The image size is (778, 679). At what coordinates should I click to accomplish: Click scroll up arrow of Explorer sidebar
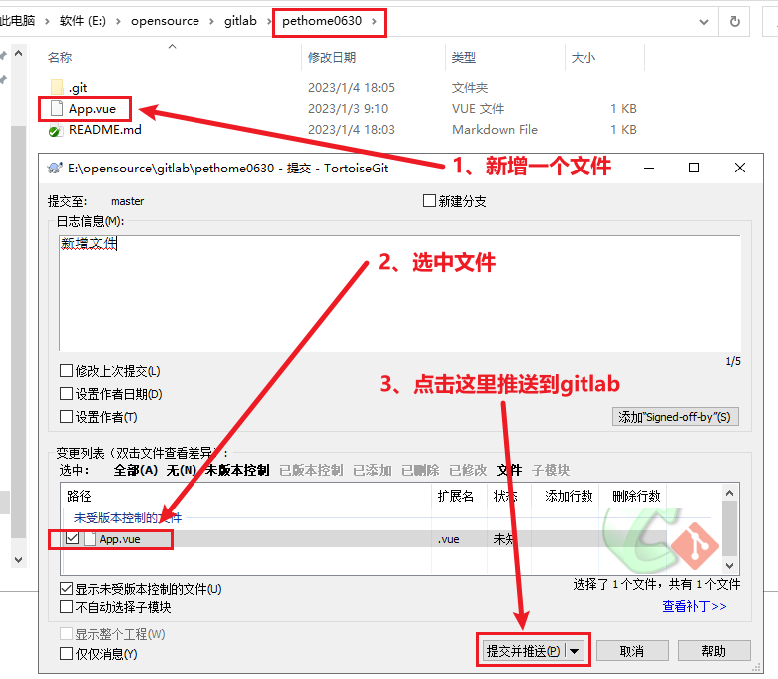(x=18, y=53)
